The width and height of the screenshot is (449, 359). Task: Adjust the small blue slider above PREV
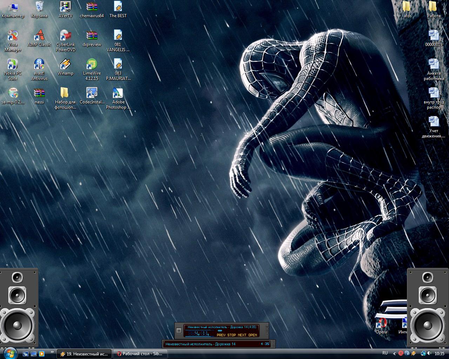coord(220,331)
